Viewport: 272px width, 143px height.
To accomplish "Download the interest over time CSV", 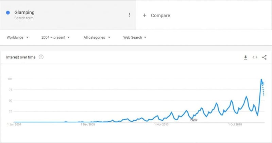I will coord(245,57).
